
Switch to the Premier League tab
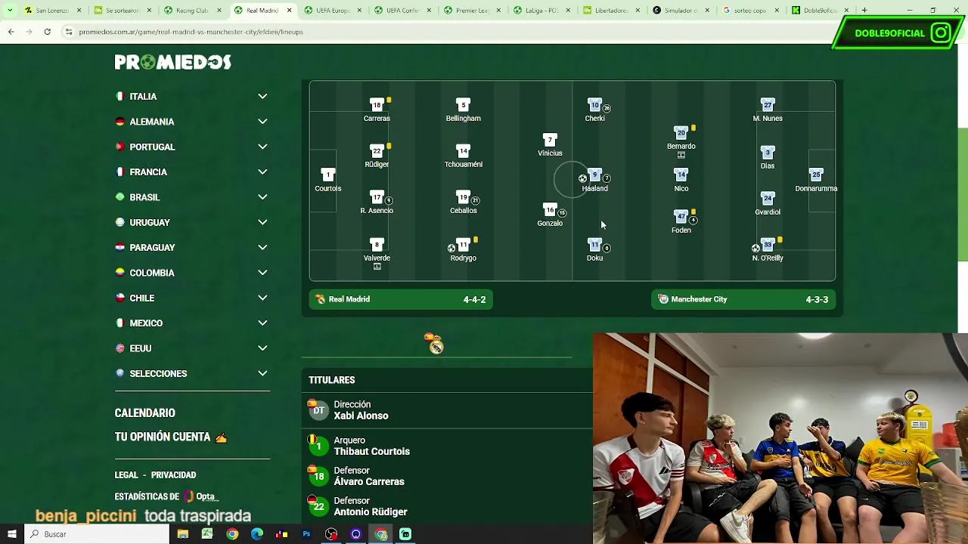click(x=471, y=11)
